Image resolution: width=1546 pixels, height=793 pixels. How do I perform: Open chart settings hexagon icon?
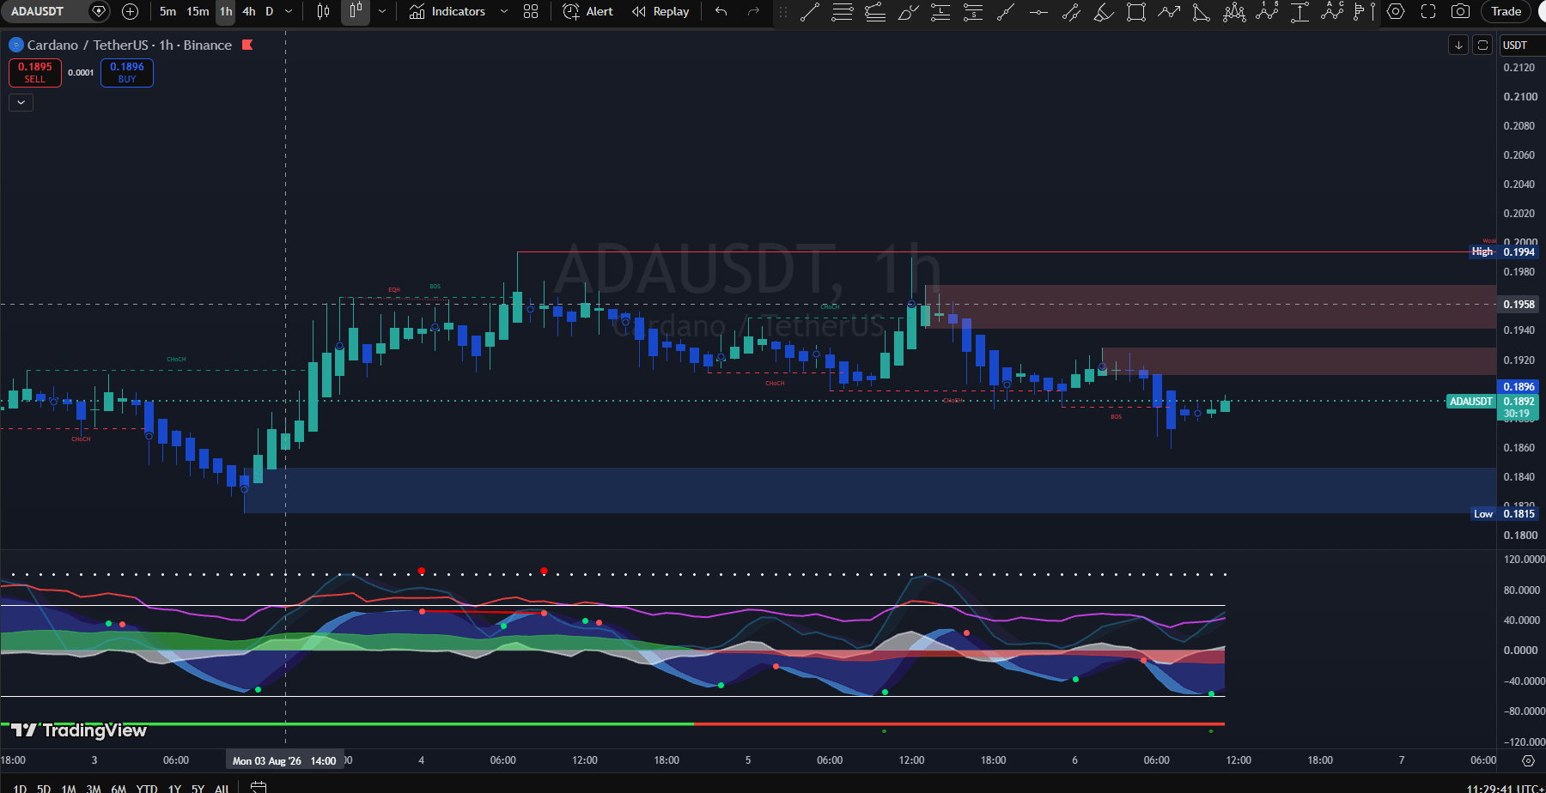[x=1396, y=11]
